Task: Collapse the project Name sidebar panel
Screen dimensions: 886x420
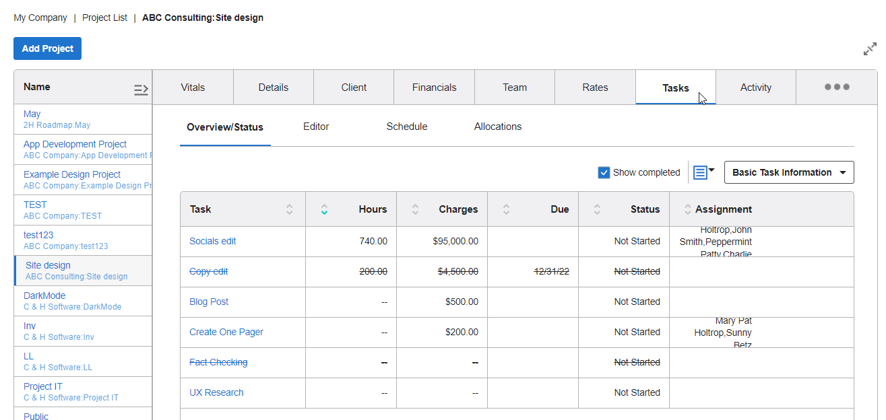Action: point(141,88)
